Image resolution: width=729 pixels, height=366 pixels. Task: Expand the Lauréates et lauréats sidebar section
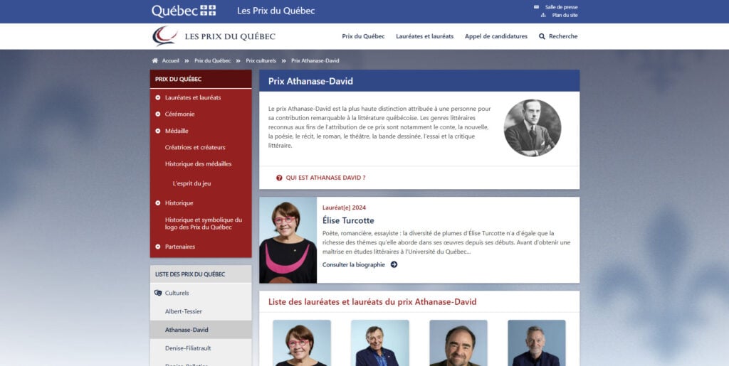pyautogui.click(x=157, y=97)
